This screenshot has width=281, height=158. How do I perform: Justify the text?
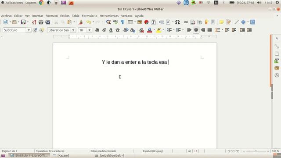[x=209, y=30]
